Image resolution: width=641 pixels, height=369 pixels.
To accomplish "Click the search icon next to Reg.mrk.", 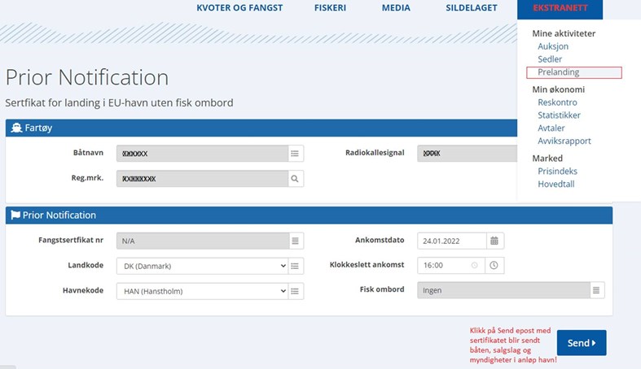I will coord(295,178).
